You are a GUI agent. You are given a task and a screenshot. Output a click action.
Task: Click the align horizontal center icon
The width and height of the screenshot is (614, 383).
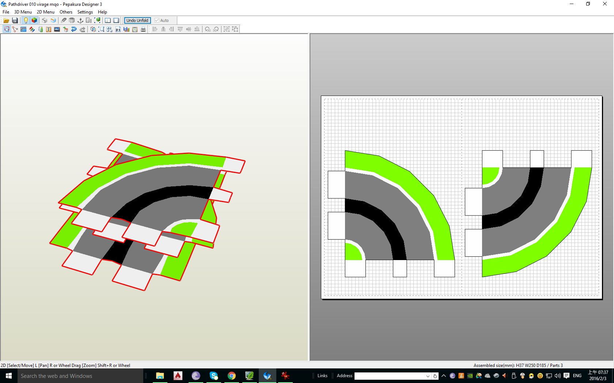163,29
